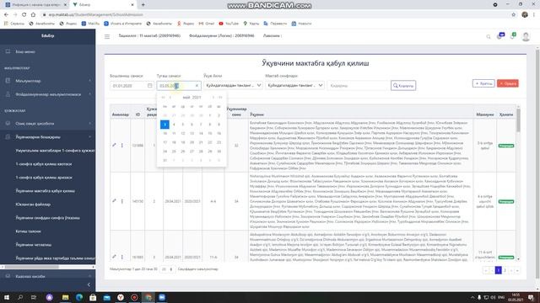Open Edge browser from taskbar
Viewport: 540px width, 303px height.
click(x=79, y=297)
